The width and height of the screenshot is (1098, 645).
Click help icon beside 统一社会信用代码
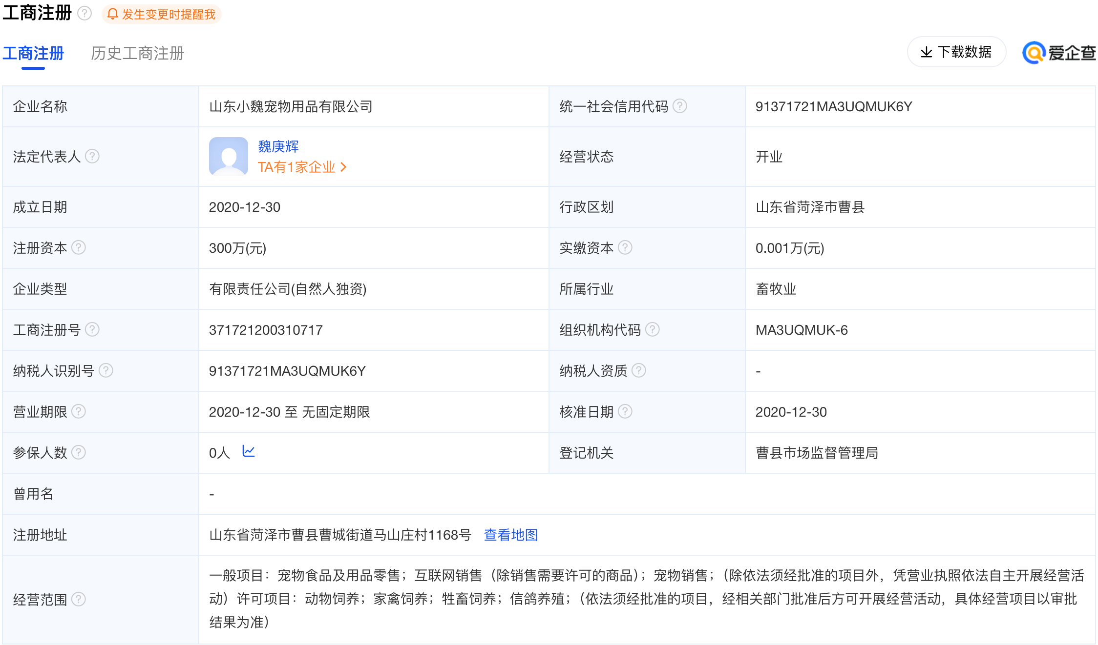(x=679, y=106)
